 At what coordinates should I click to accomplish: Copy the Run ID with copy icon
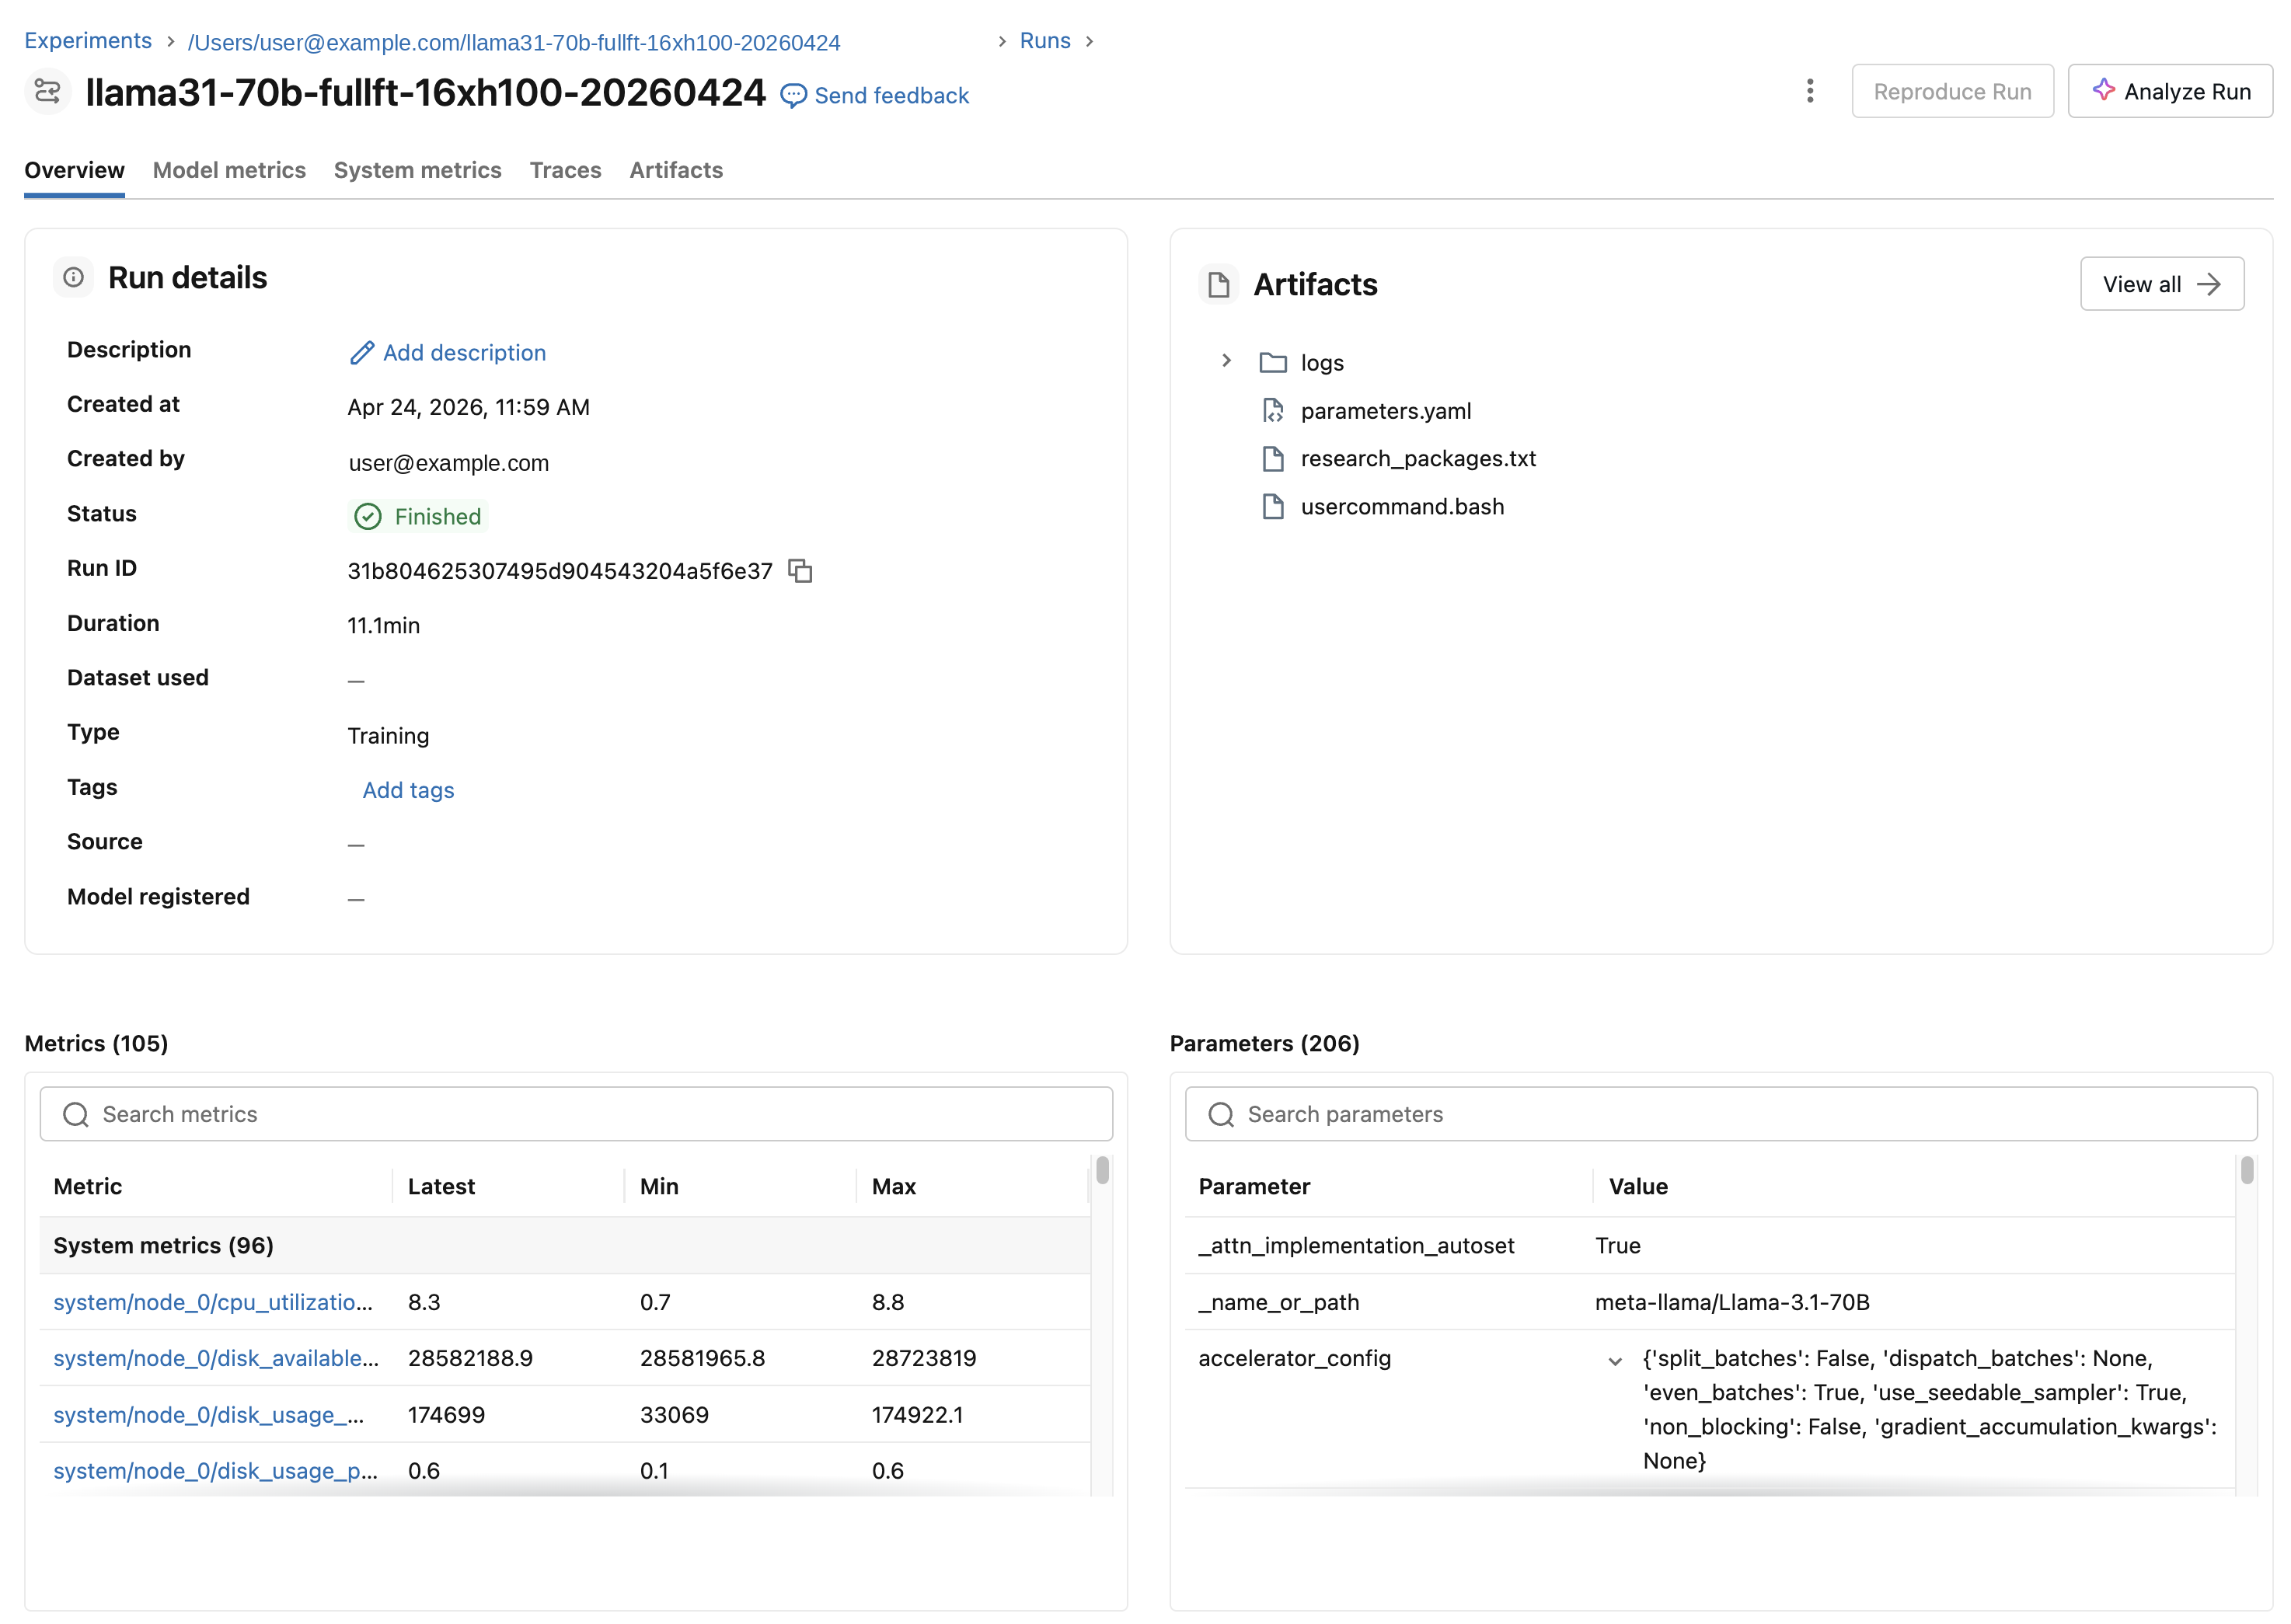click(800, 571)
